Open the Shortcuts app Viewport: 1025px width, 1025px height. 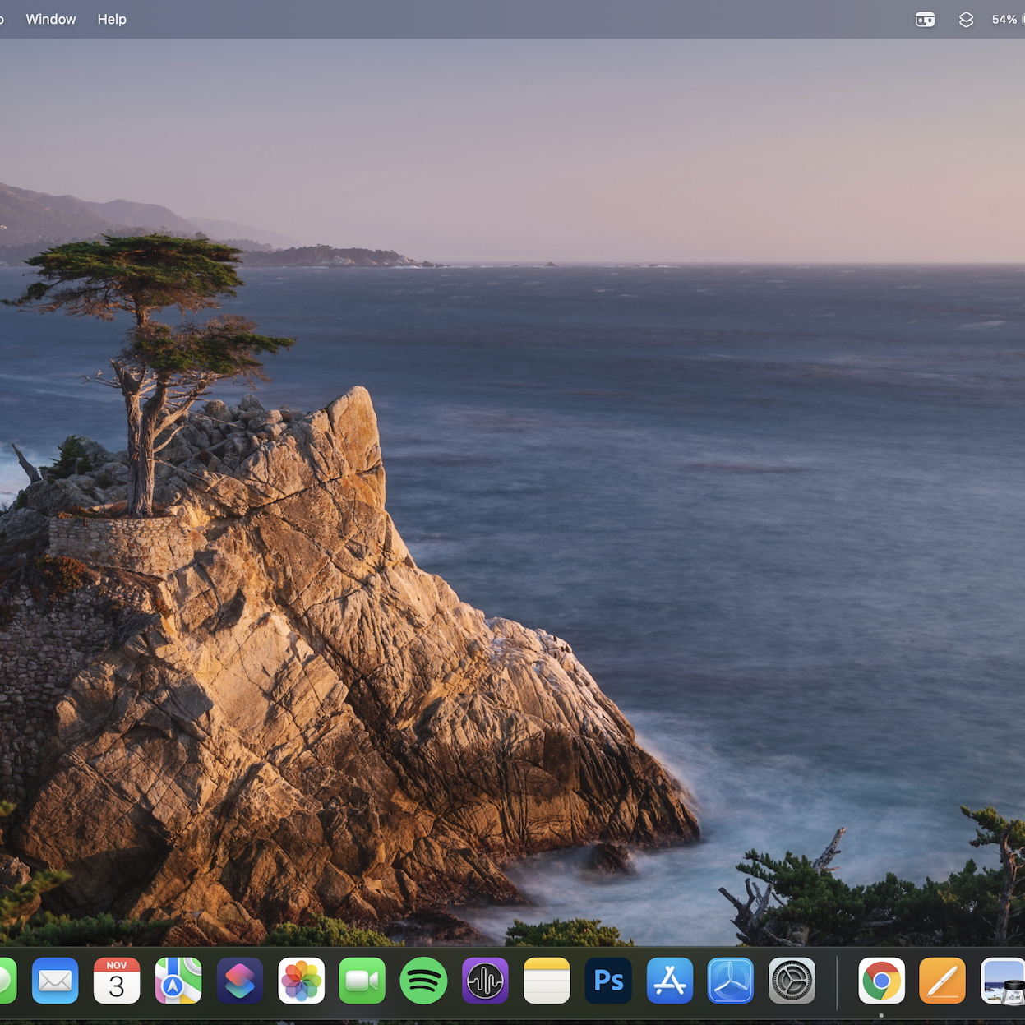(x=240, y=981)
